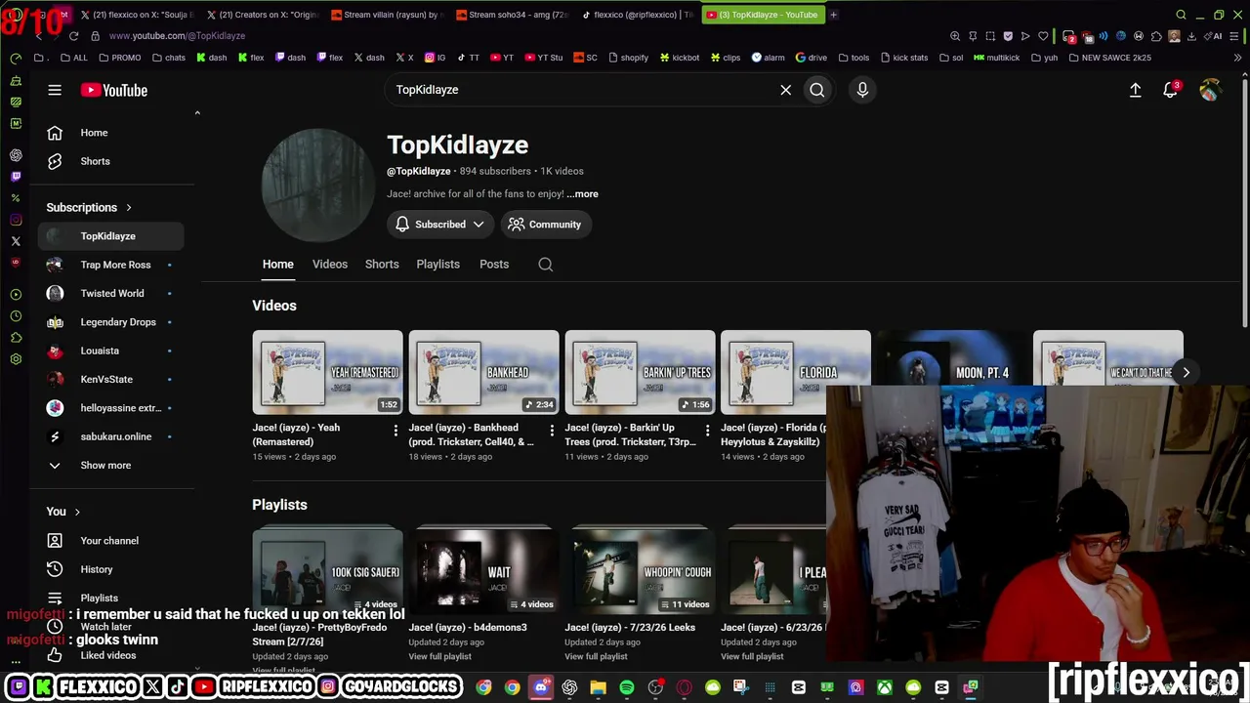Play the Bankhead video thumbnail
This screenshot has width=1250, height=703.
click(x=483, y=372)
